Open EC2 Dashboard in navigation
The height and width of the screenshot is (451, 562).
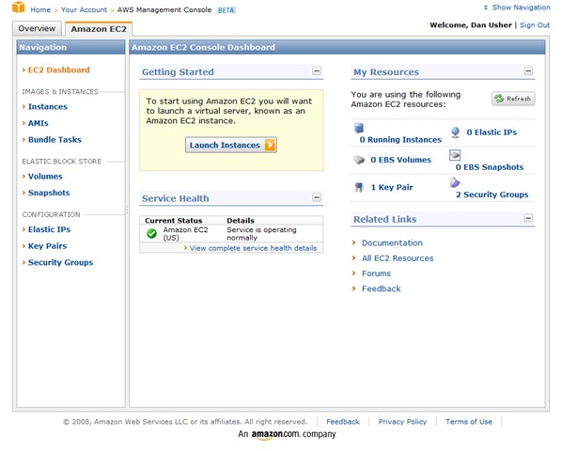(x=59, y=70)
